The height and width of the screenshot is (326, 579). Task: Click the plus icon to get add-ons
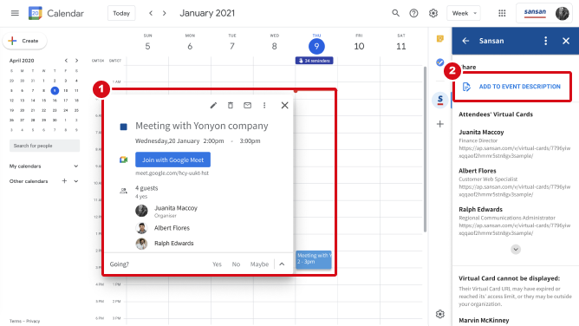(x=439, y=124)
